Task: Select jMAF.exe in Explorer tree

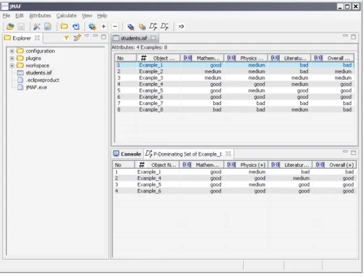Action: pyautogui.click(x=36, y=88)
